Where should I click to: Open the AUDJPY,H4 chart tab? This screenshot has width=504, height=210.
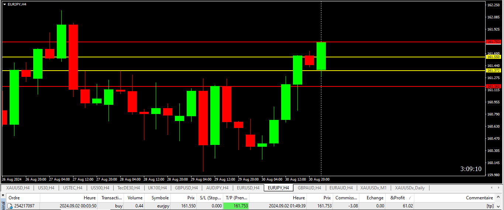click(x=217, y=188)
